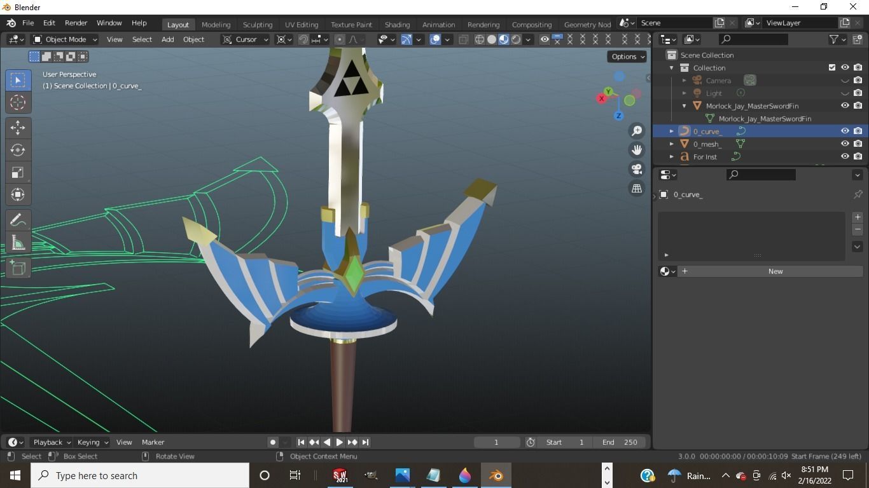Switch orthographic/perspective grid icon

pyautogui.click(x=637, y=188)
